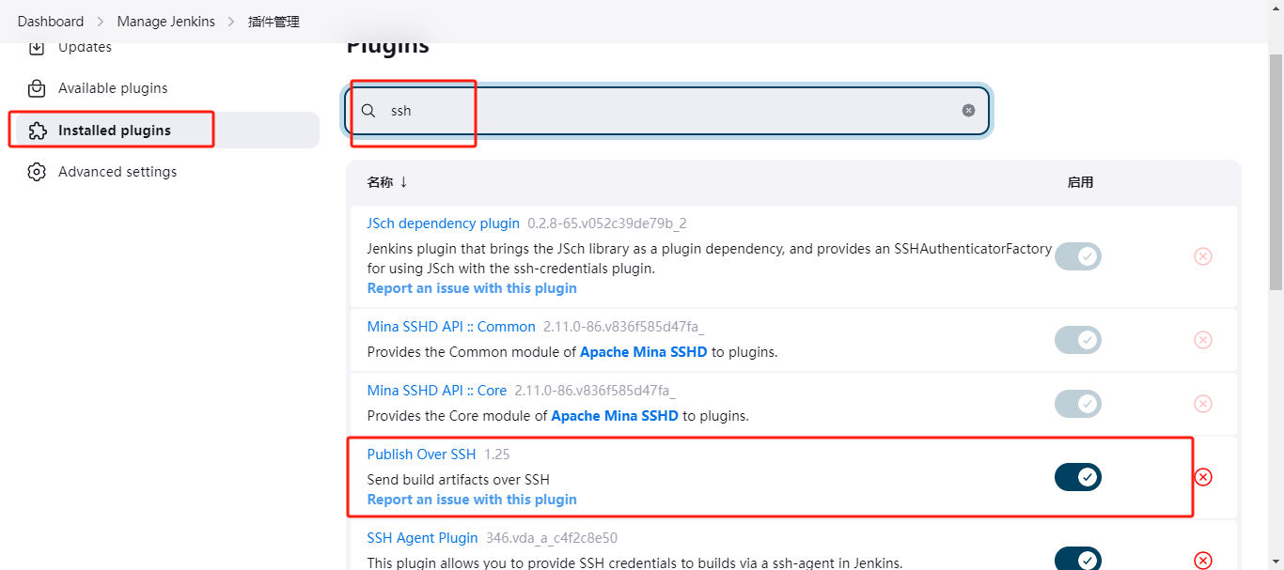The image size is (1284, 570).
Task: Go to the Updates section
Action: click(x=85, y=48)
